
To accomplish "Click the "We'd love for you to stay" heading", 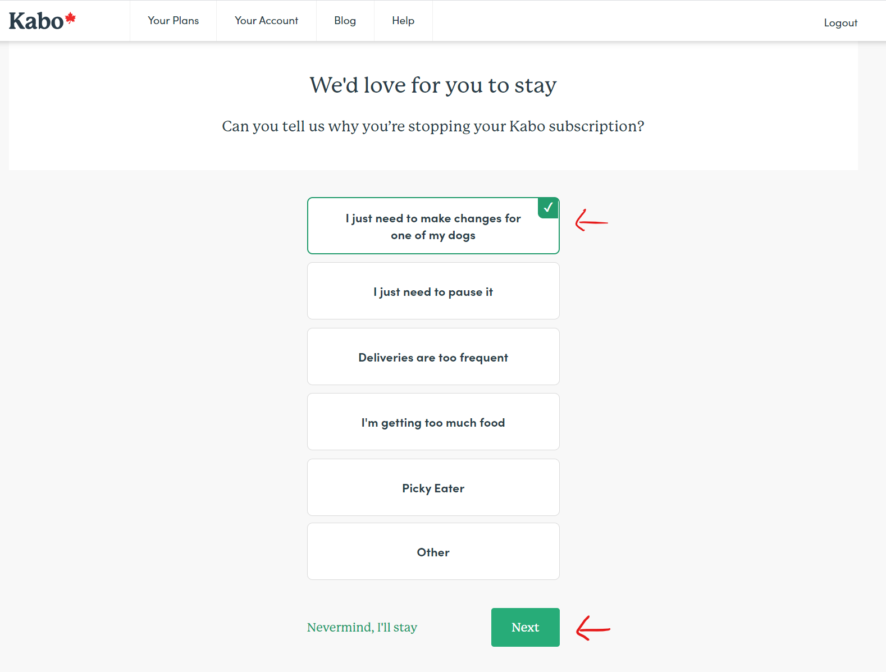I will point(433,85).
